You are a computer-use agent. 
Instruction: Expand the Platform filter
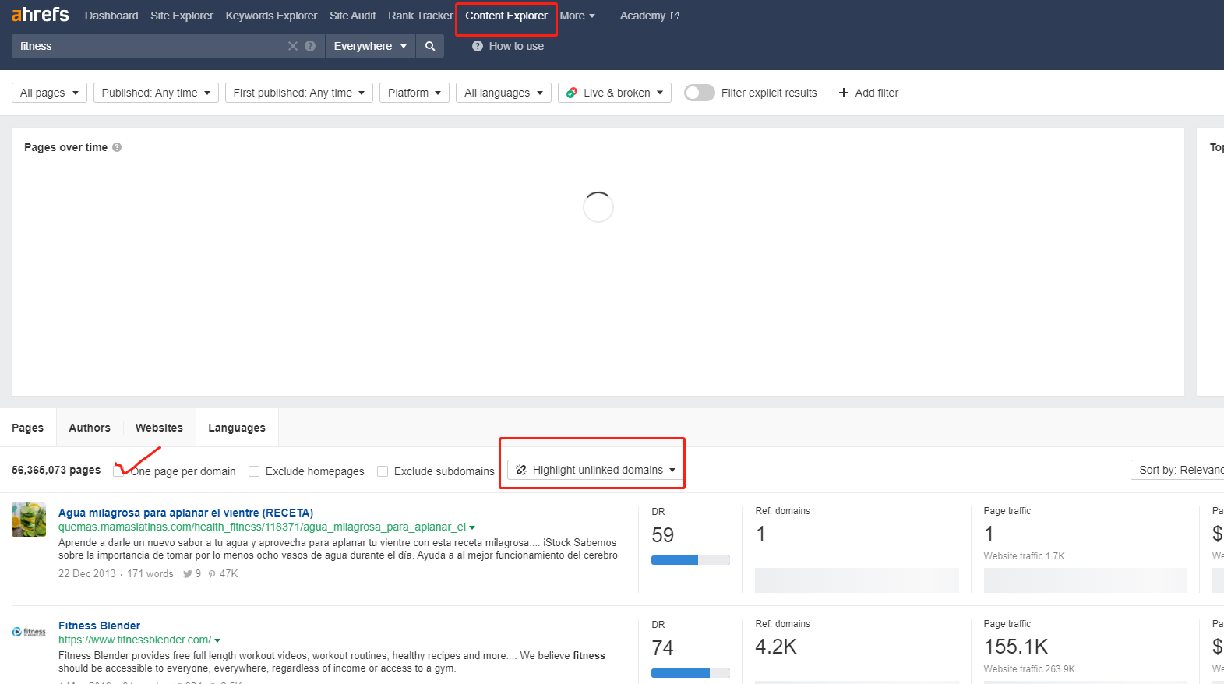pyautogui.click(x=414, y=93)
